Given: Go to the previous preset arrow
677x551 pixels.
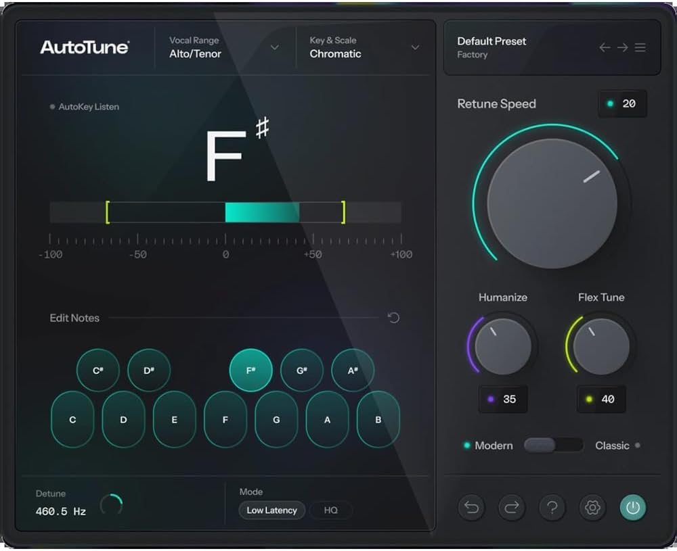Looking at the screenshot, I should [x=605, y=47].
